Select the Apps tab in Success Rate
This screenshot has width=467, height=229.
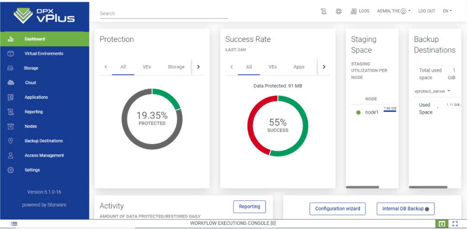tap(299, 67)
